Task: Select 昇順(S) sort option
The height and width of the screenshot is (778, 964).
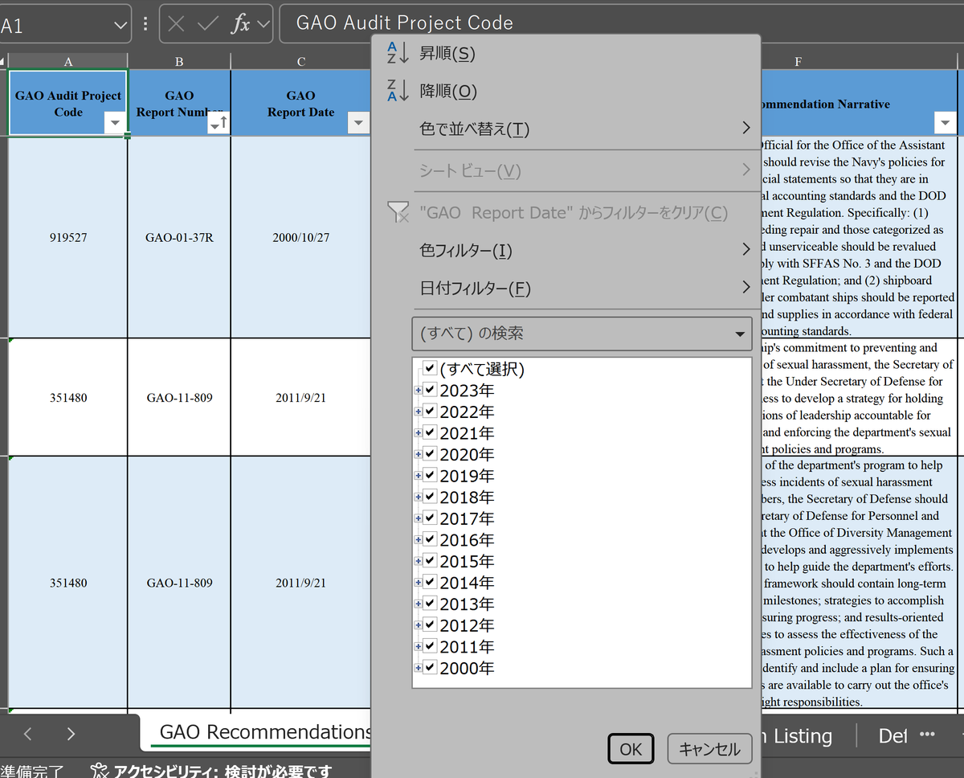Action: (x=447, y=54)
